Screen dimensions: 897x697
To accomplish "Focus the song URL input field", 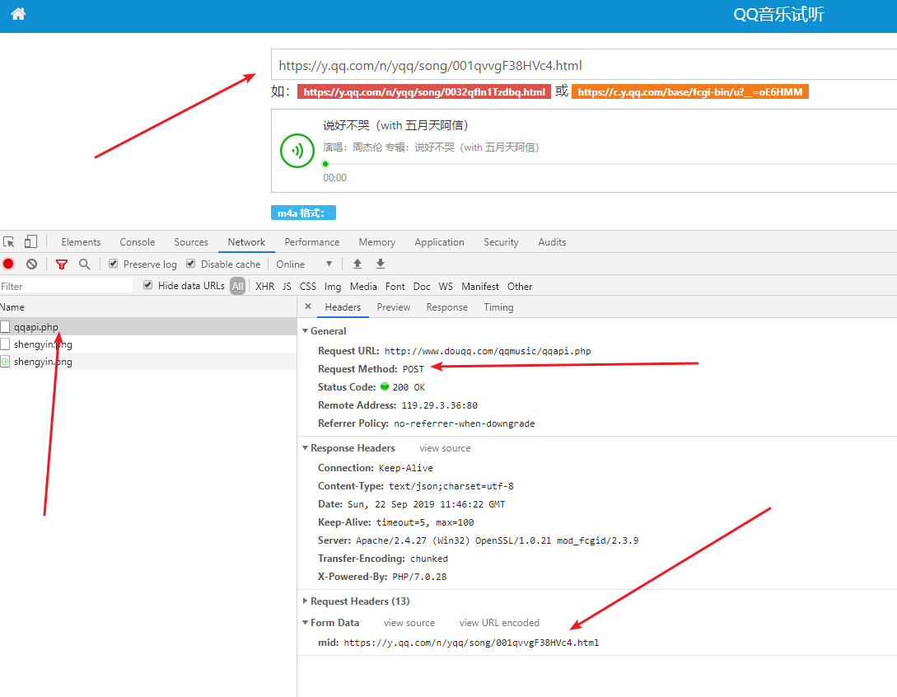I will point(583,64).
